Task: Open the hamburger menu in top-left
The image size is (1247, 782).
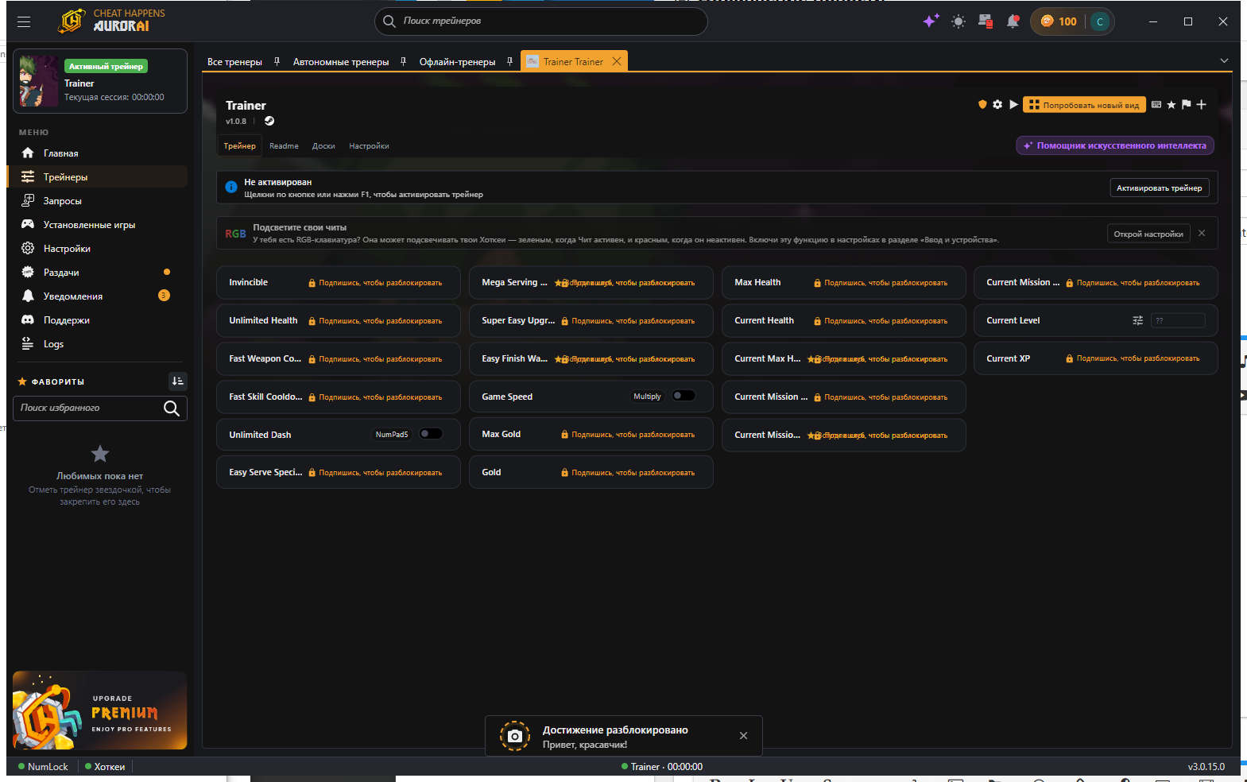Action: pyautogui.click(x=24, y=21)
